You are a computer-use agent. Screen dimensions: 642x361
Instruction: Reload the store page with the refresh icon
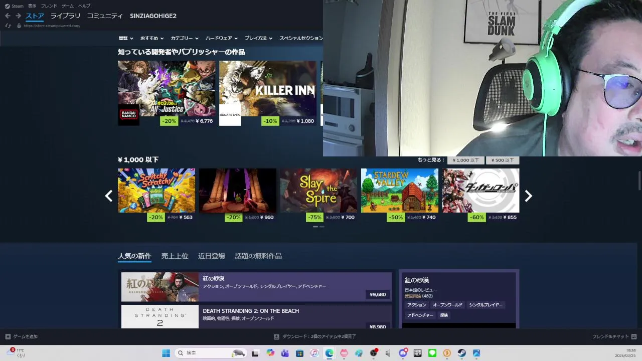pyautogui.click(x=8, y=26)
